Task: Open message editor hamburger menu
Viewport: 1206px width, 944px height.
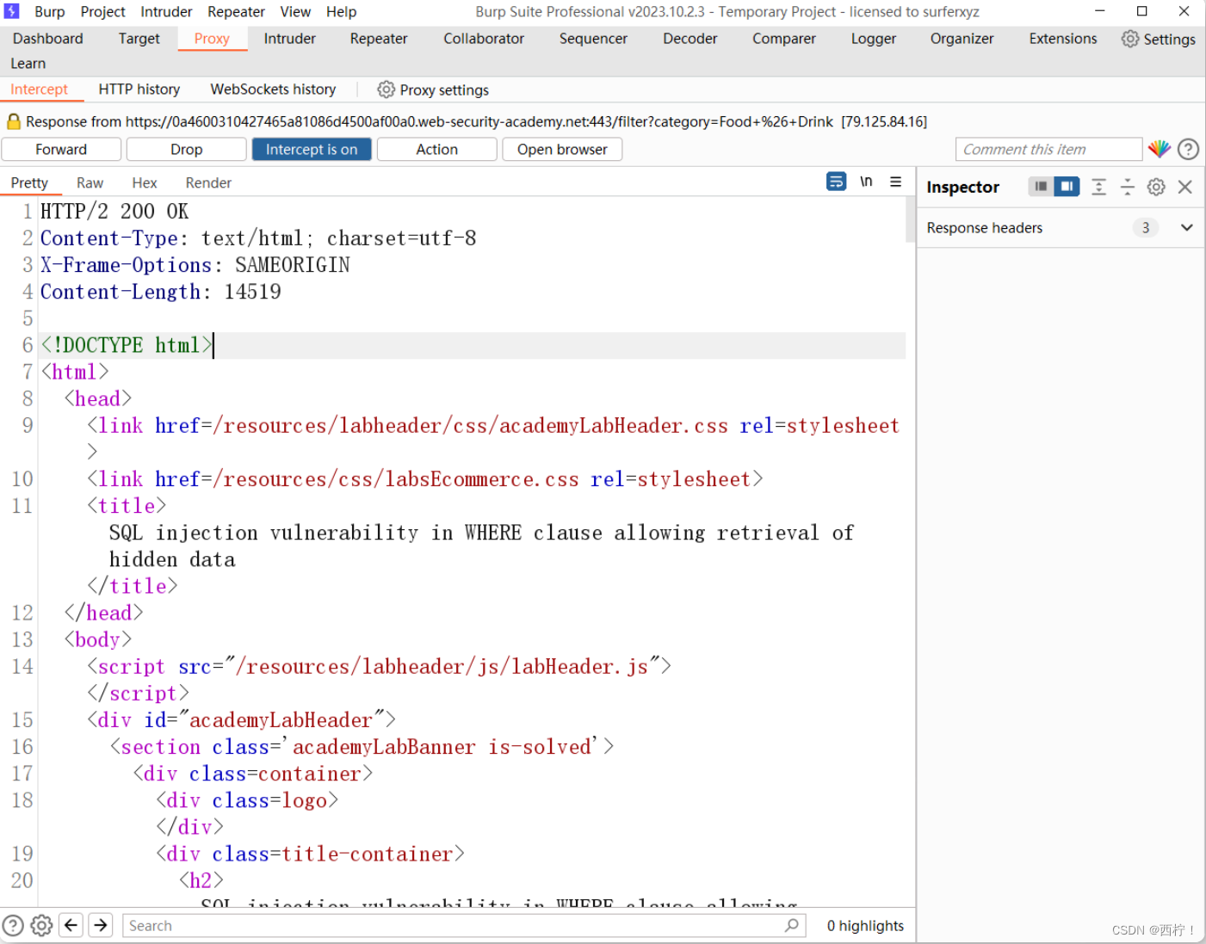Action: (x=895, y=182)
